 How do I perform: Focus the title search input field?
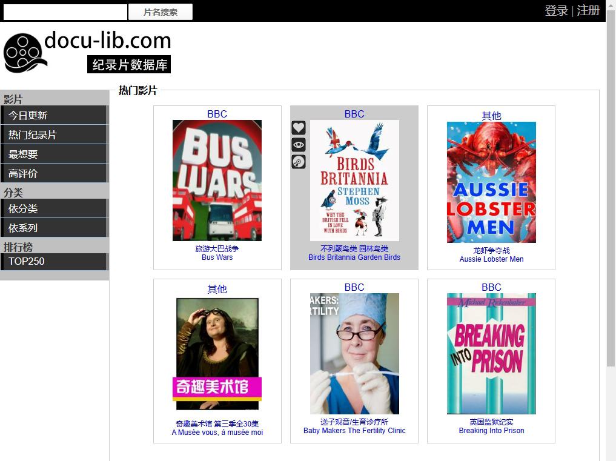65,12
